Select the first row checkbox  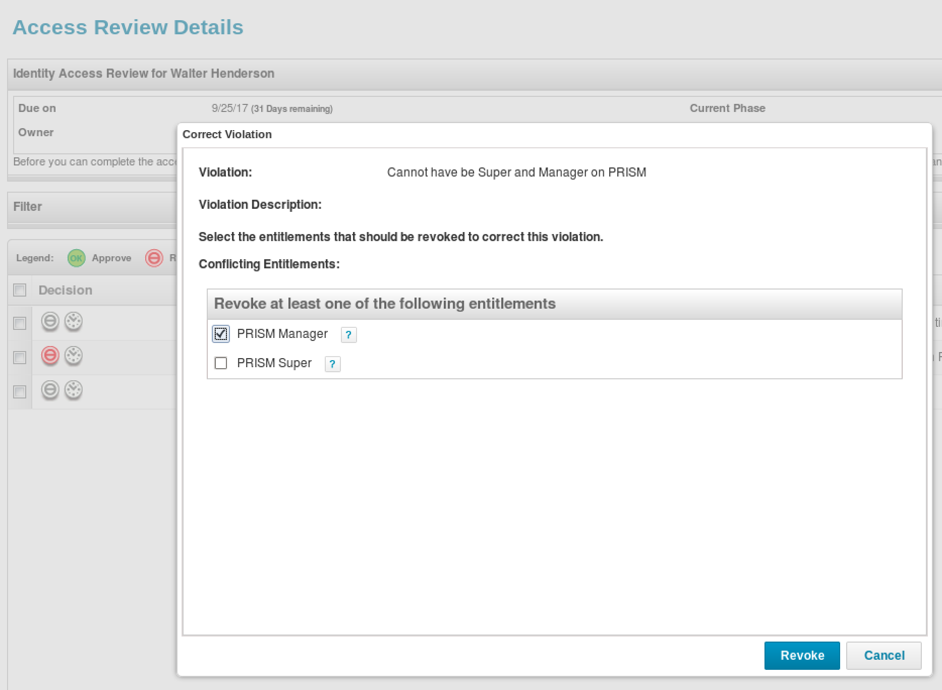click(20, 323)
